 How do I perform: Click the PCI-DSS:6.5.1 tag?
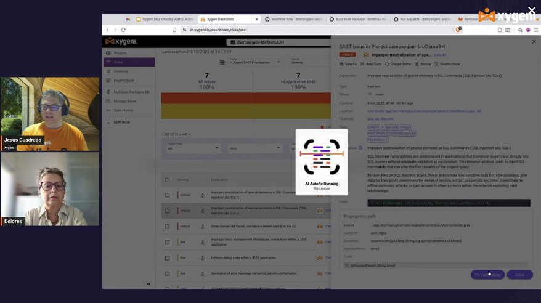pyautogui.click(x=378, y=140)
